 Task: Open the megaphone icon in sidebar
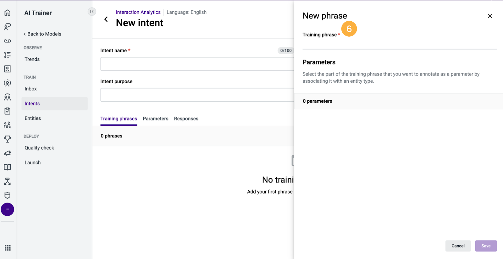coord(8,153)
